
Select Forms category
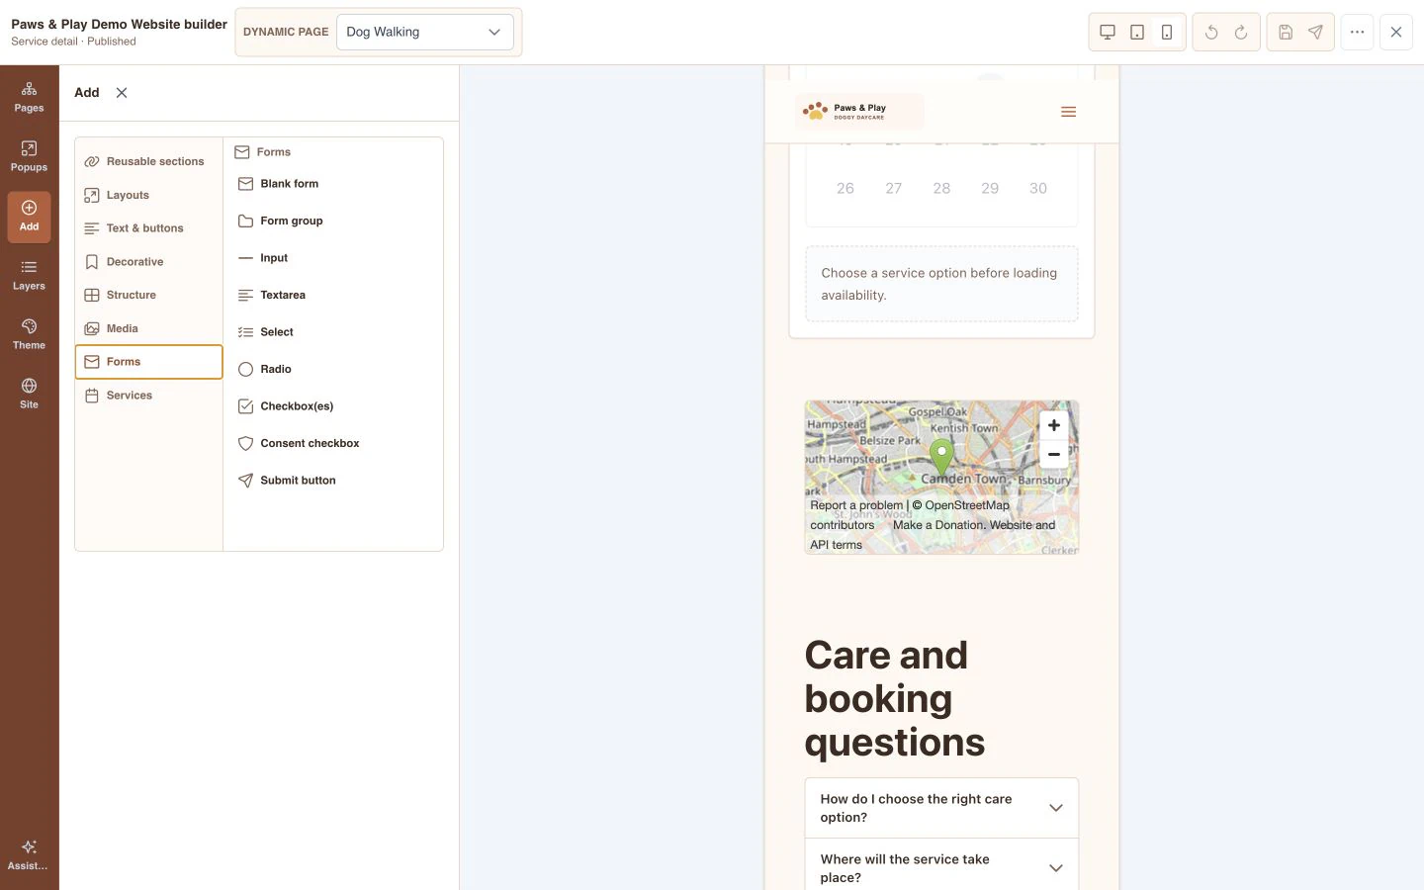coord(149,362)
